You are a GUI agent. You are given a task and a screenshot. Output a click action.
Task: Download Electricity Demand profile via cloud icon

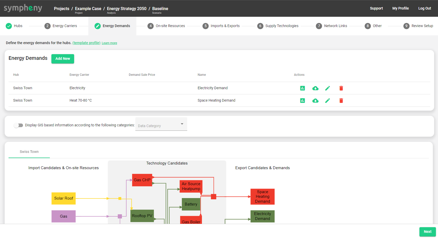point(315,88)
